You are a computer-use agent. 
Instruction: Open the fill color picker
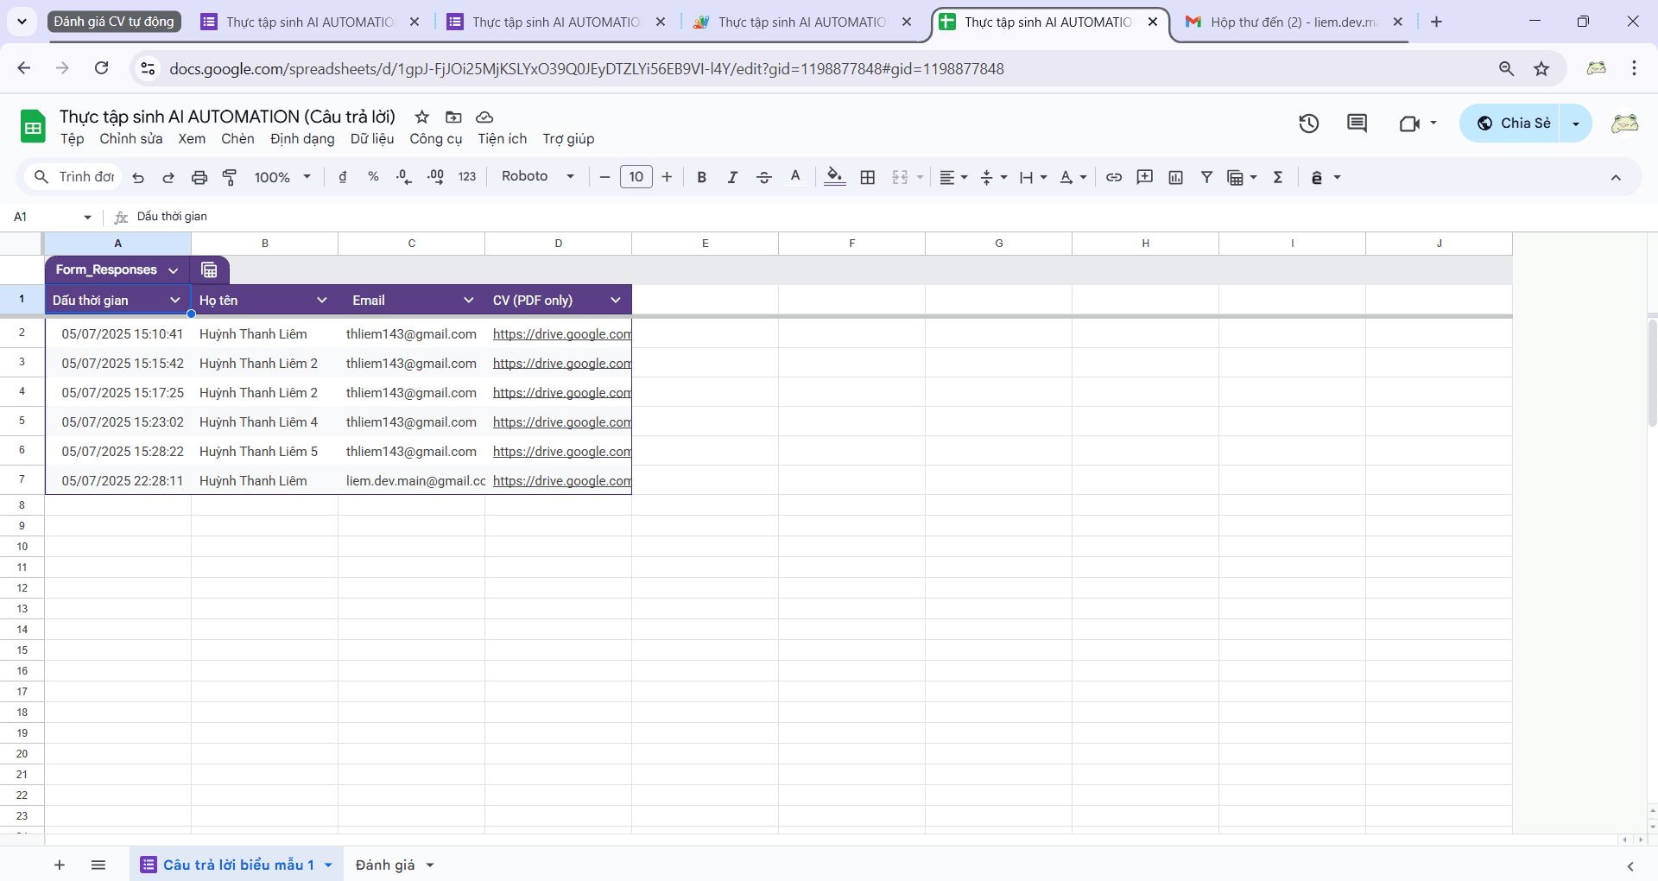[834, 177]
